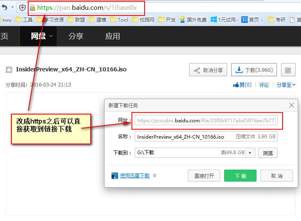The height and width of the screenshot is (221, 301).
Task: Select the pan.baidu.com address bar URL
Action: point(87,8)
